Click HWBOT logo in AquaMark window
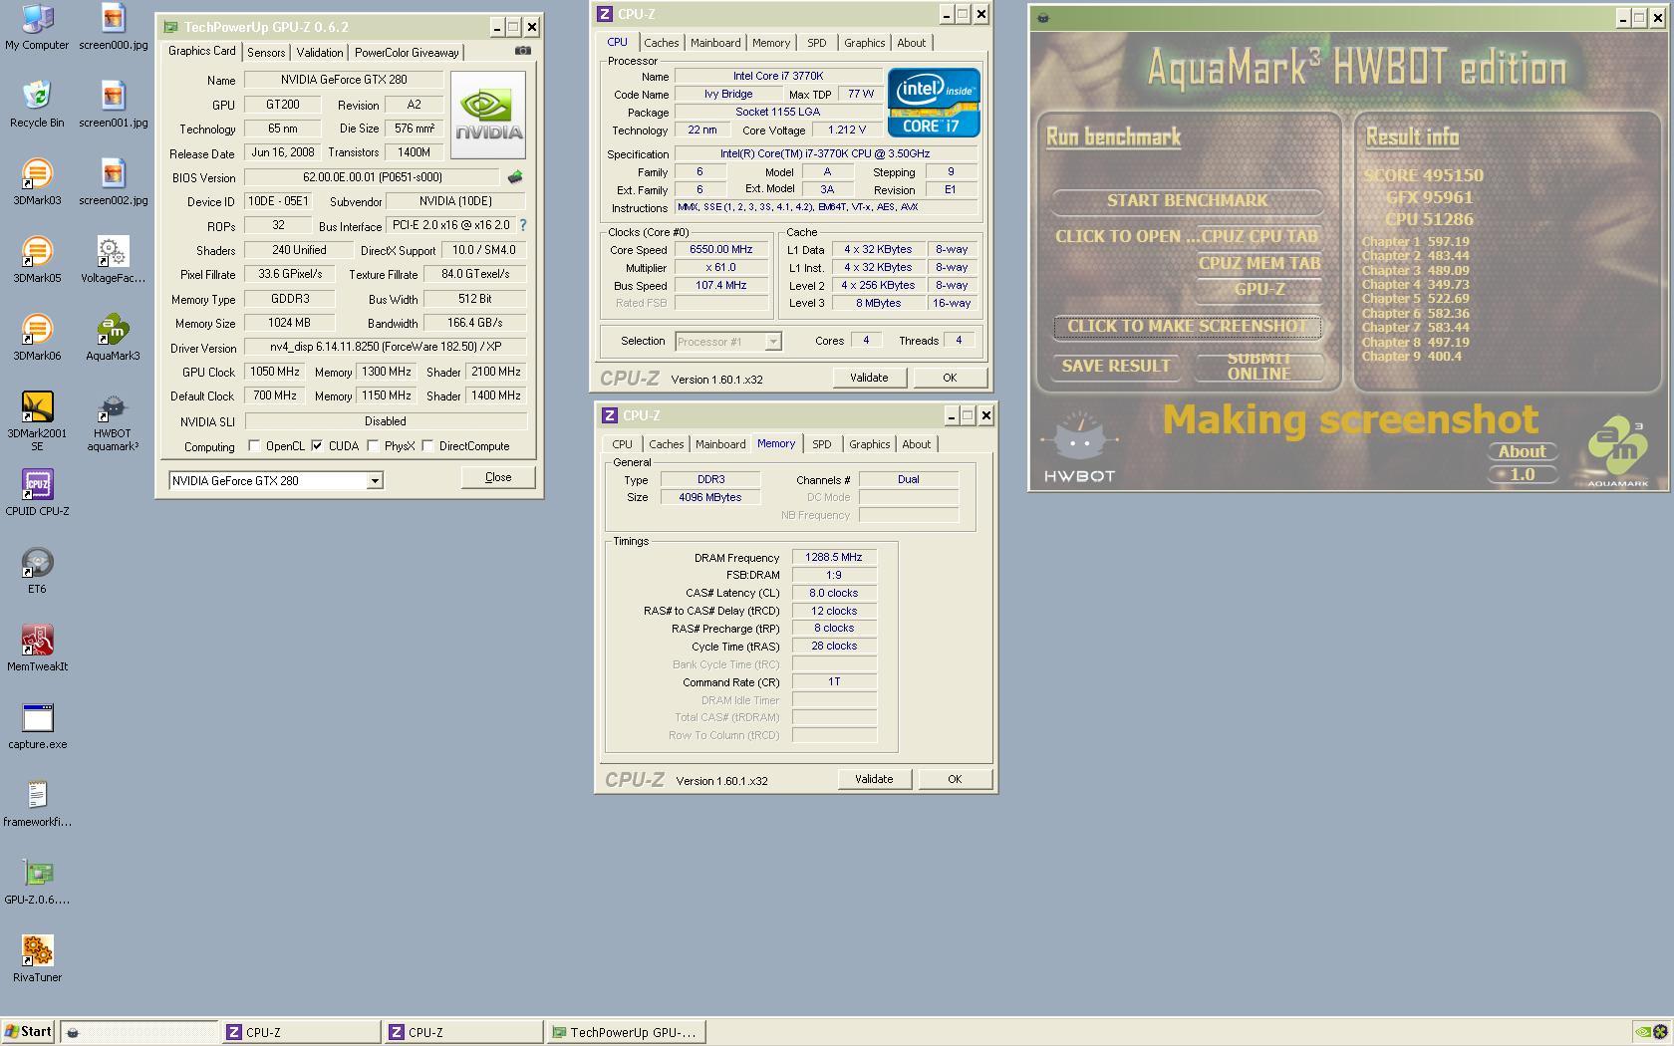Viewport: 1674px width, 1046px height. click(x=1079, y=447)
